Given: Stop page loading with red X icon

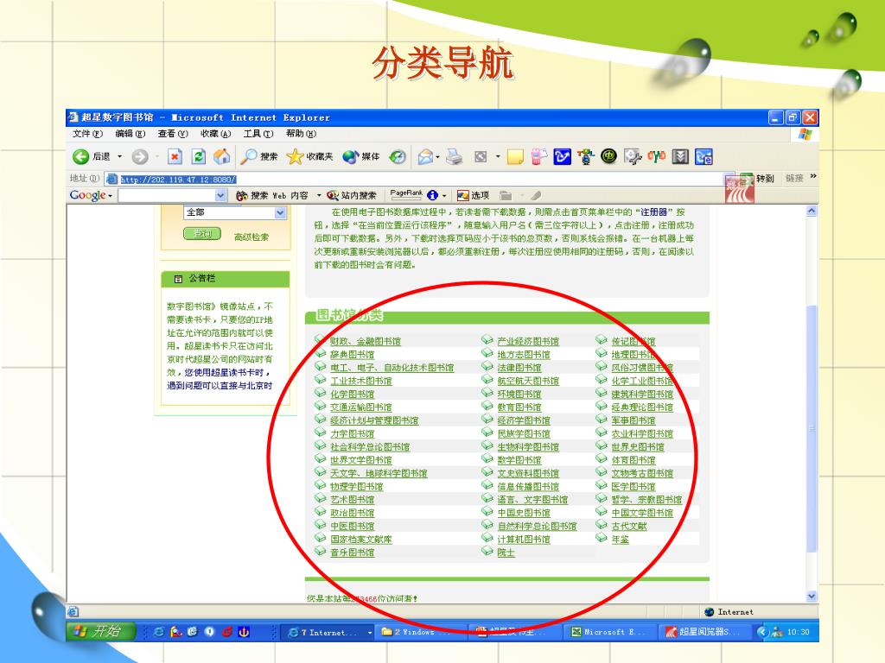Looking at the screenshot, I should (x=175, y=157).
